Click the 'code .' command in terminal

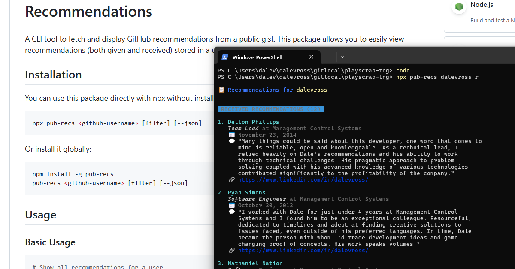[406, 70]
